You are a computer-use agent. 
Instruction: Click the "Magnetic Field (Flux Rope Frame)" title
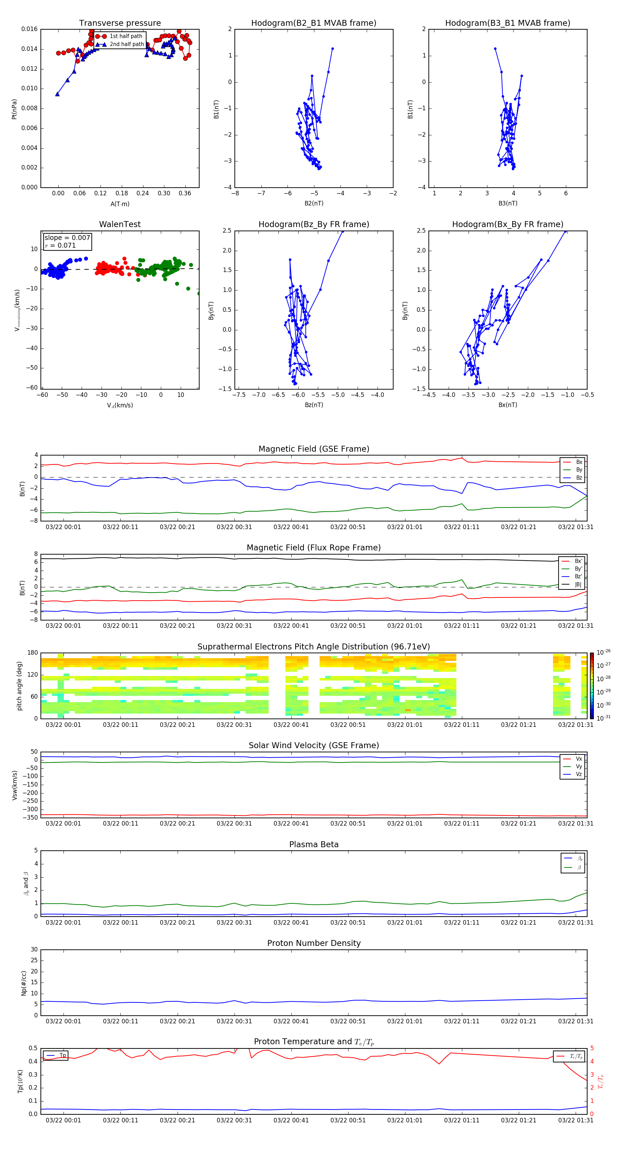pos(314,548)
